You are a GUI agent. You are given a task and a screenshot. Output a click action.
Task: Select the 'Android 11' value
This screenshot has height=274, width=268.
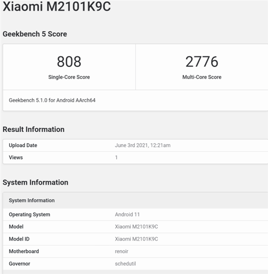click(127, 215)
